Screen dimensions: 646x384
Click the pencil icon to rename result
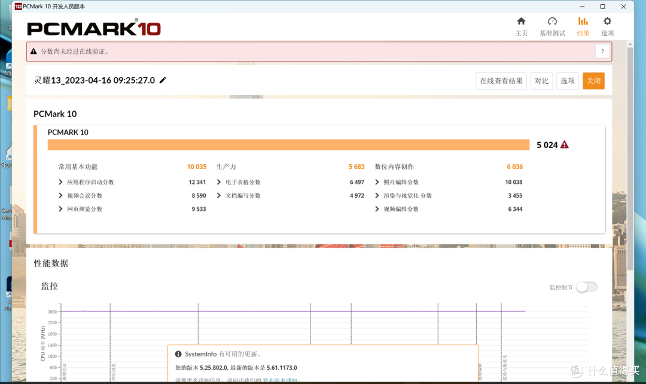tap(163, 80)
